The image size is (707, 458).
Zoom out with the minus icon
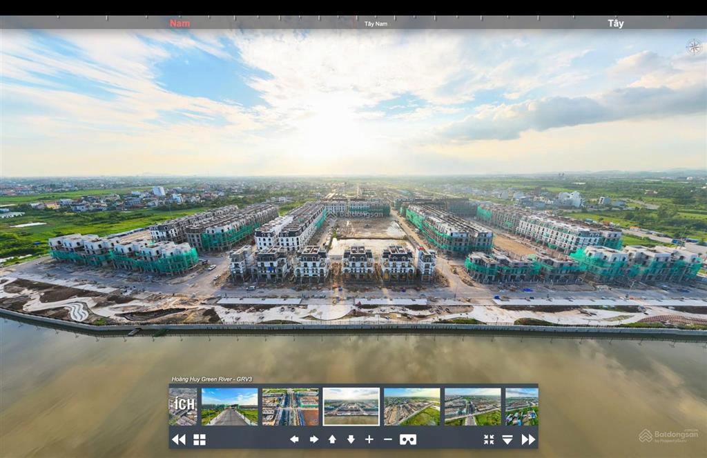(x=388, y=439)
